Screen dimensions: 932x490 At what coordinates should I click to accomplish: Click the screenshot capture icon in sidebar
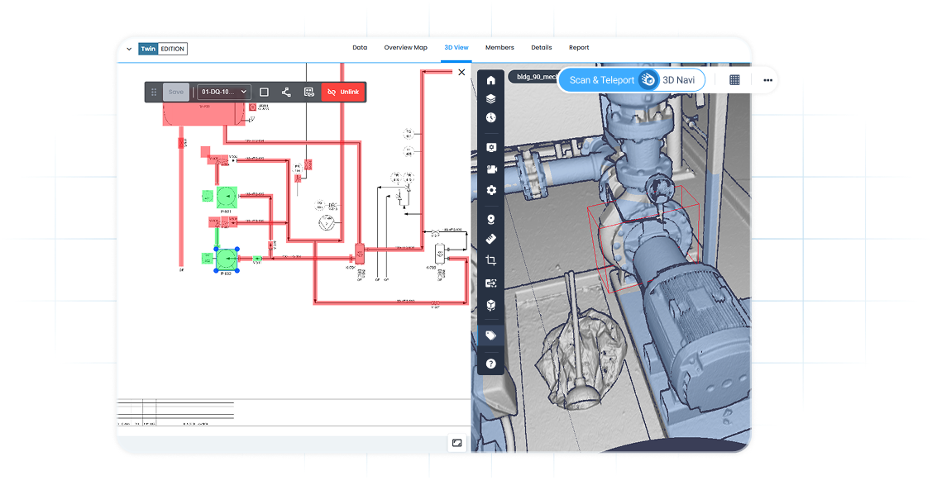491,147
